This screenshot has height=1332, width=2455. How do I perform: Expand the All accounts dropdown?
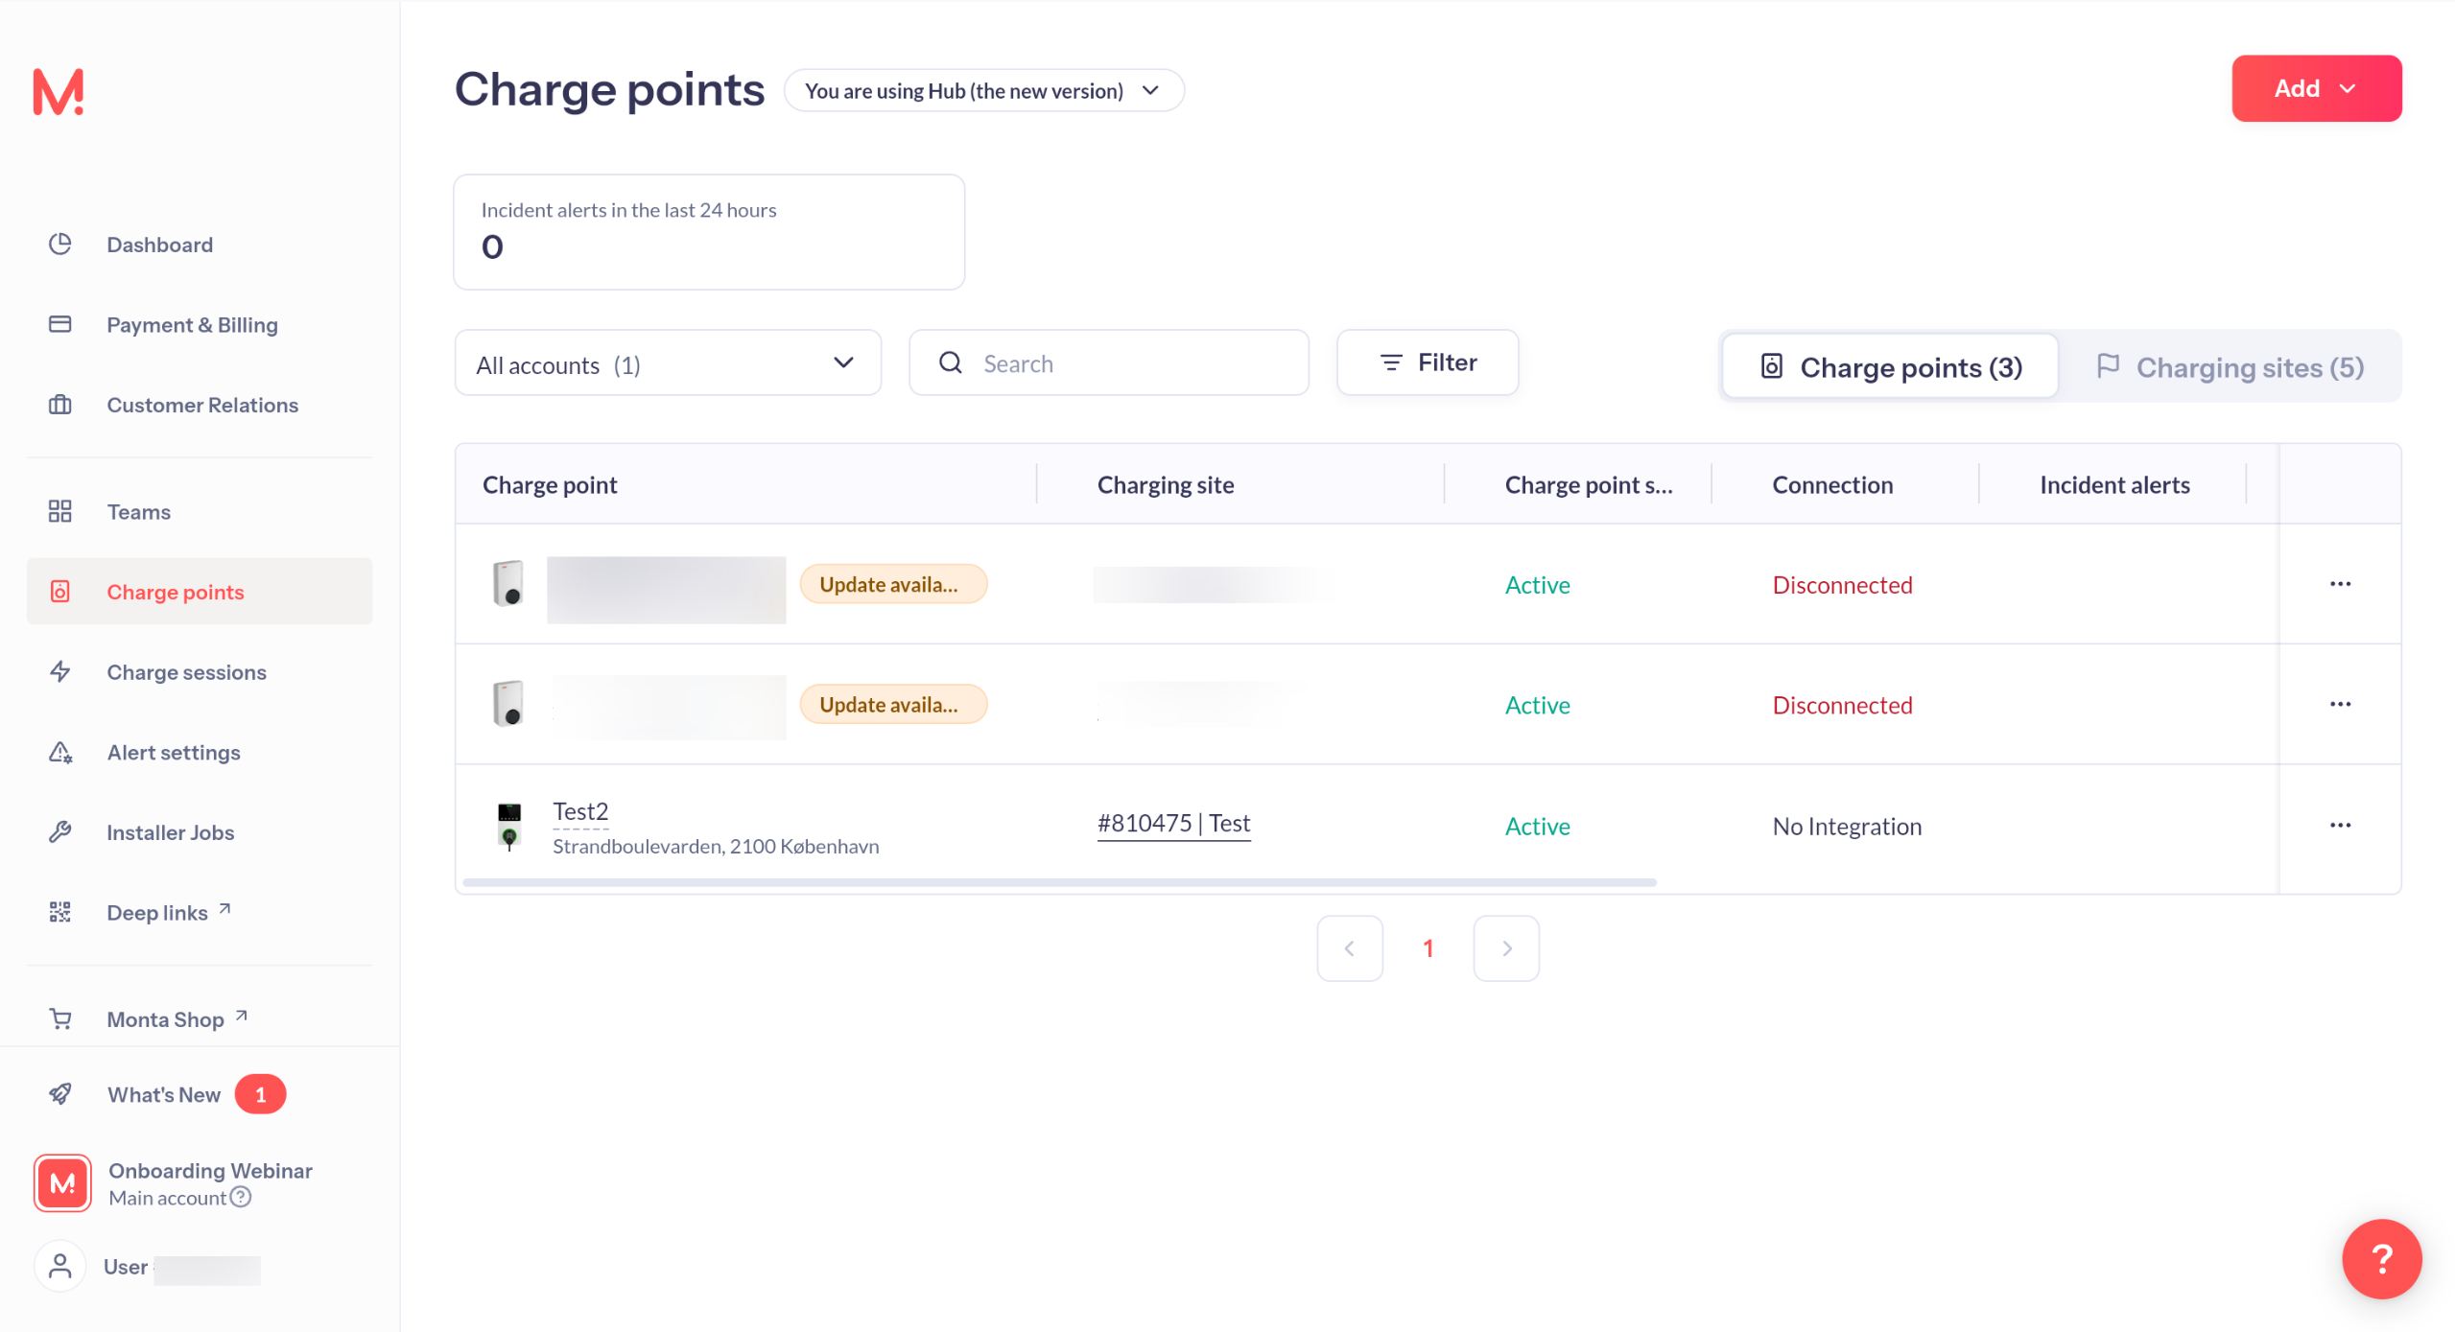pyautogui.click(x=667, y=363)
